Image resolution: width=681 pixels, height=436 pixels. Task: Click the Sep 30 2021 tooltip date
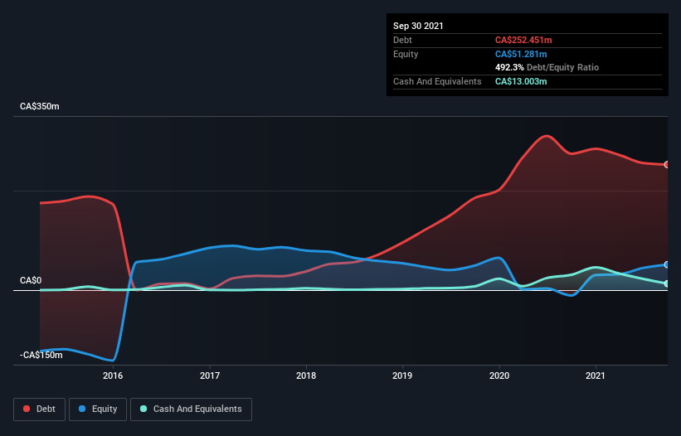point(418,26)
